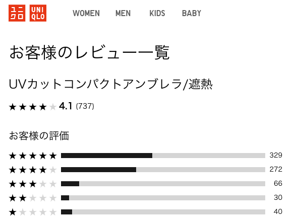Open the MEN menu
Image resolution: width=299 pixels, height=224 pixels.
click(123, 13)
